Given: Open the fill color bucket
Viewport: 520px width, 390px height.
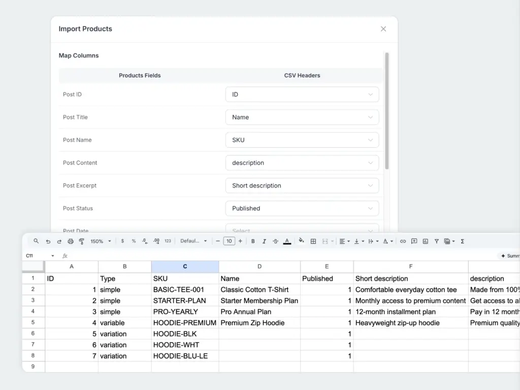Looking at the screenshot, I should click(301, 241).
